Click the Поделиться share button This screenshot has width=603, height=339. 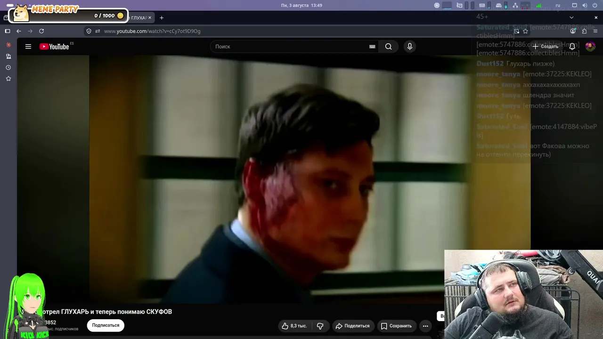[353, 326]
